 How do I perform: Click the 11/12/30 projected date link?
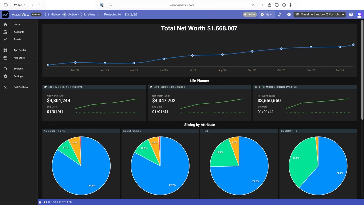tap(130, 15)
